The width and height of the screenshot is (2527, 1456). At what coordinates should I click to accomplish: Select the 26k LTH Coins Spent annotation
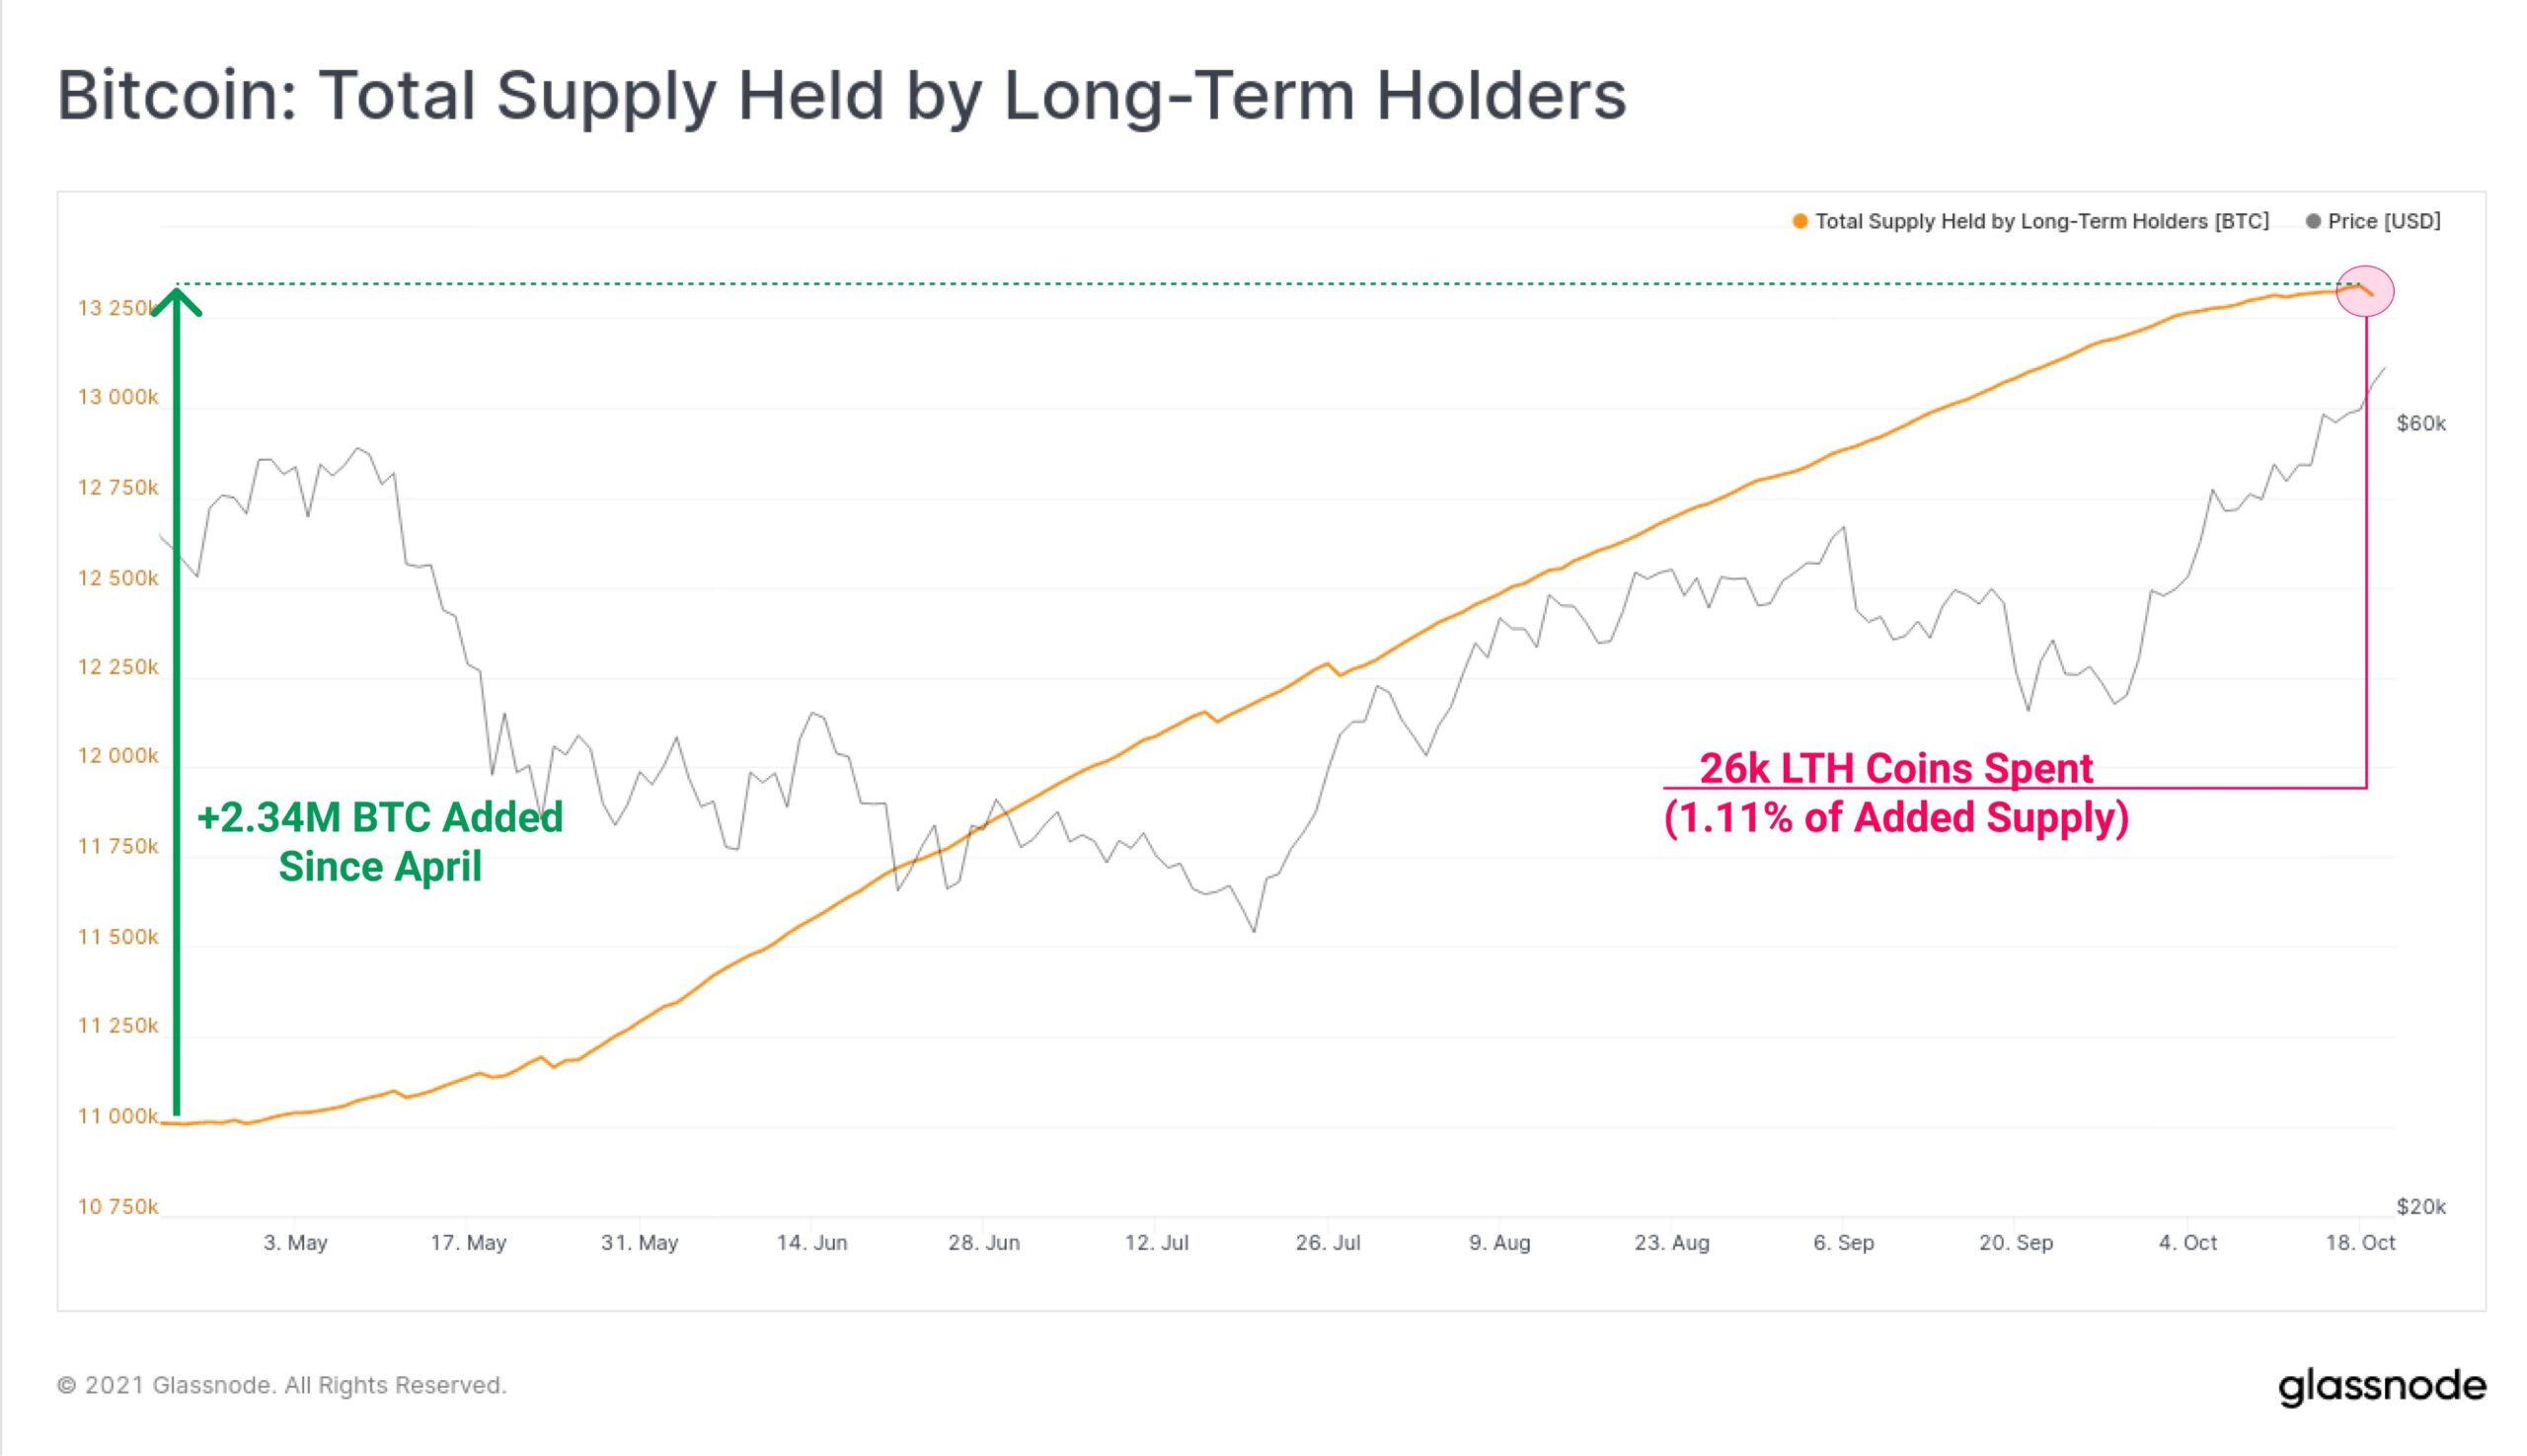click(x=1896, y=768)
